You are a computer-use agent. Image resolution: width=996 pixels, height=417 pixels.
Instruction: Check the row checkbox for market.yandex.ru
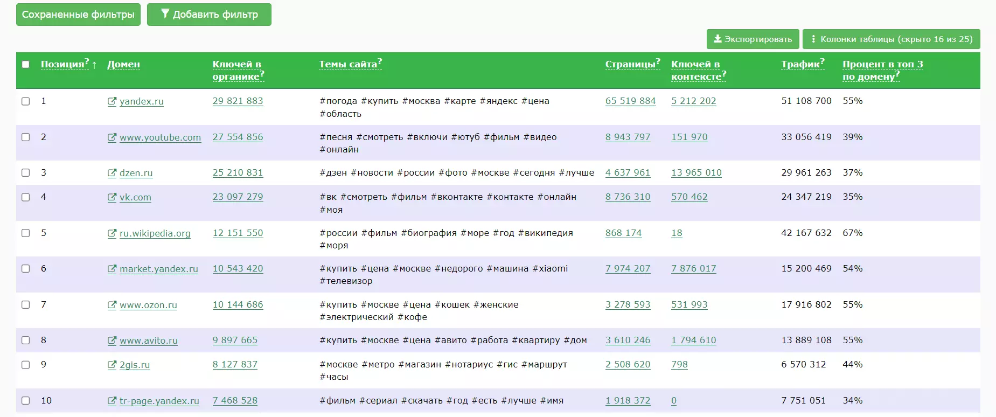(25, 268)
